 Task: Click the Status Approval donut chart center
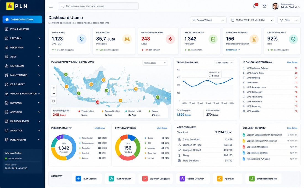pyautogui.click(x=128, y=147)
